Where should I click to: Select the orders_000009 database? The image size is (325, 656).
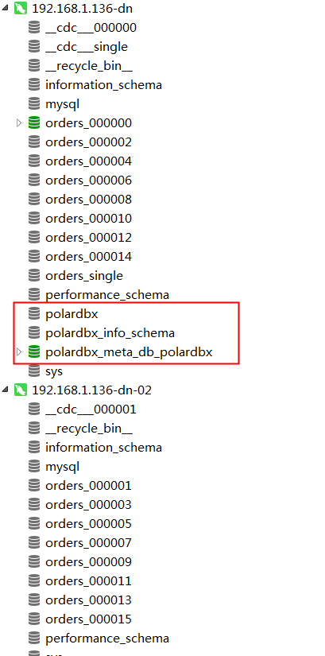click(88, 562)
